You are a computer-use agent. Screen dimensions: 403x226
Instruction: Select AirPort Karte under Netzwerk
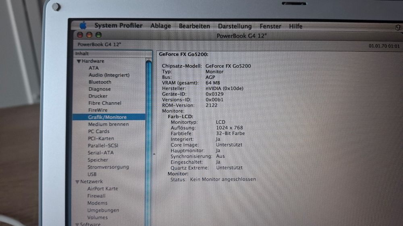(102, 189)
